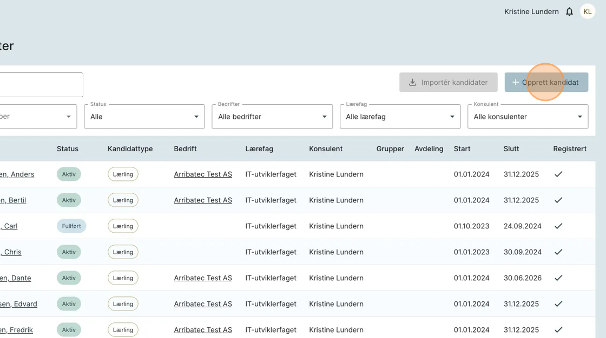Open the candidate link for Bertil
This screenshot has width=606, height=338.
coord(13,200)
